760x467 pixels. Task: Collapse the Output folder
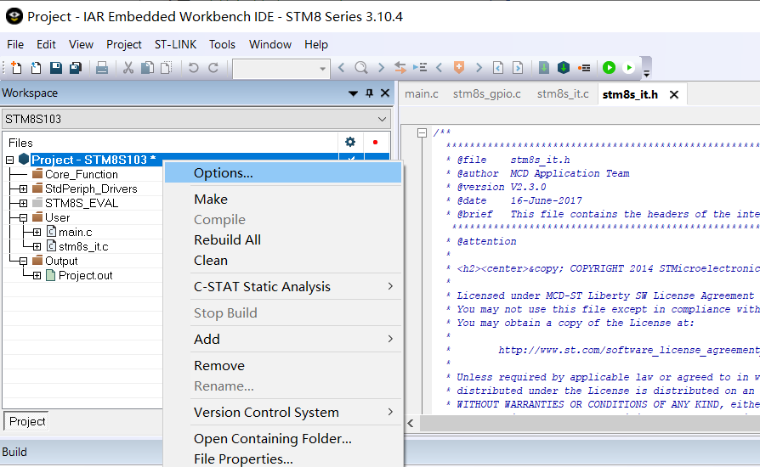23,262
